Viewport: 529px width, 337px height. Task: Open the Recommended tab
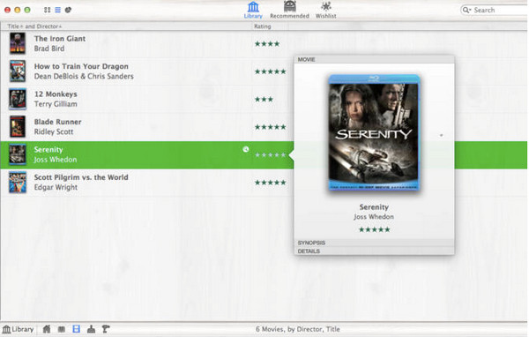click(289, 10)
